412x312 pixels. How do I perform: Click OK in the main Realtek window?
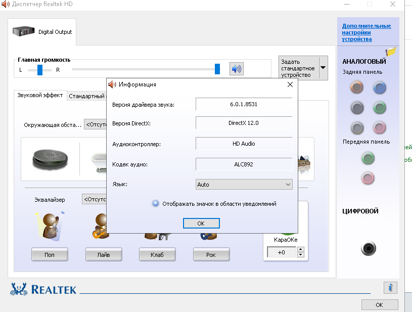click(x=380, y=305)
